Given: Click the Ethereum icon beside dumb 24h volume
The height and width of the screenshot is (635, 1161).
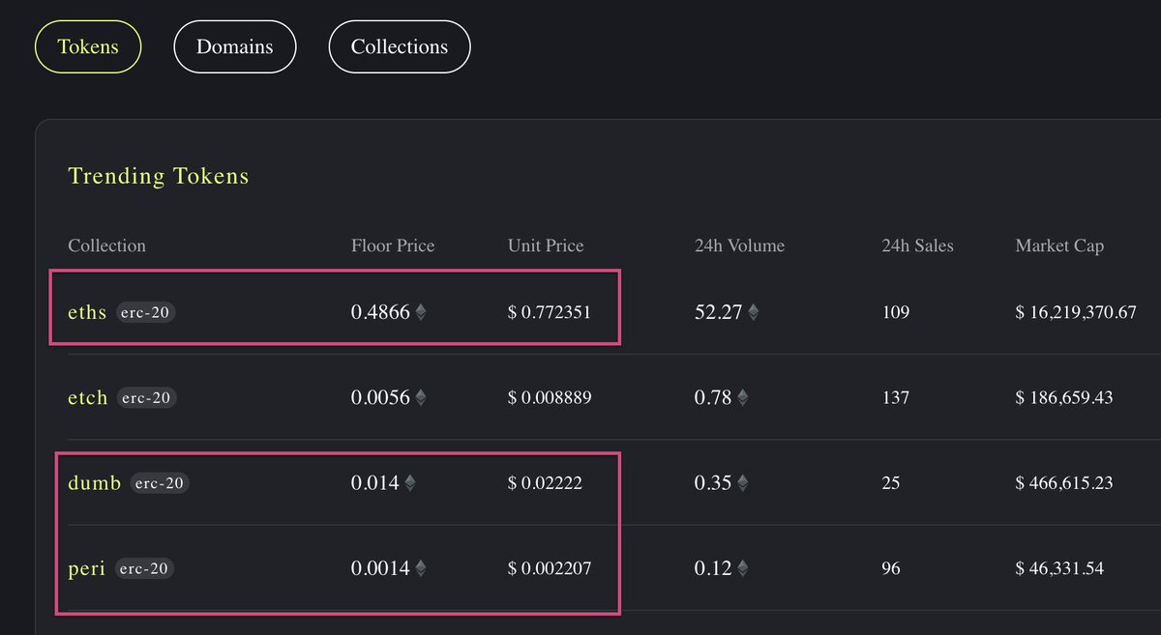Looking at the screenshot, I should pos(742,482).
